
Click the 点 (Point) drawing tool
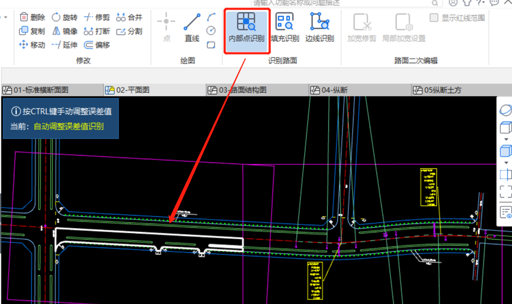(x=167, y=27)
